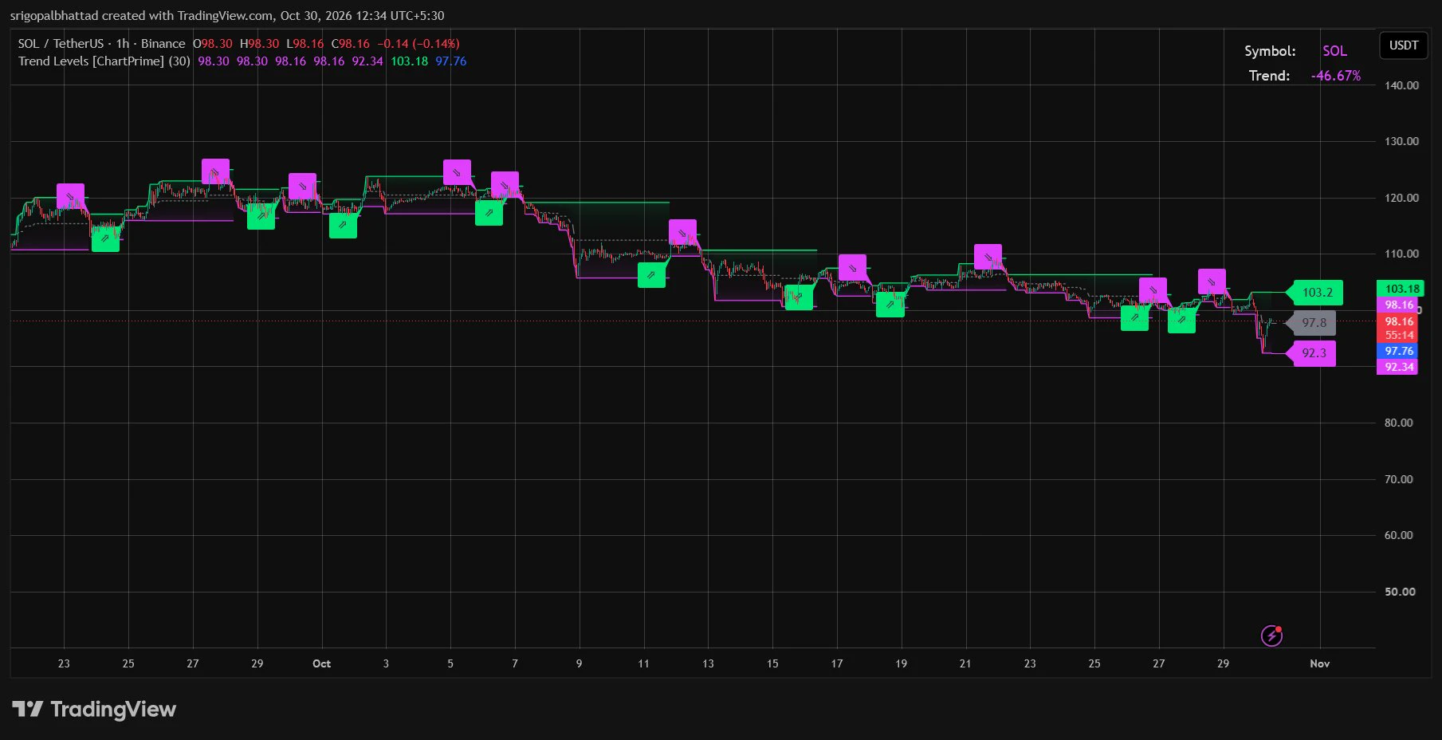
Task: Click the Nov label on the time axis
Action: 1319,663
